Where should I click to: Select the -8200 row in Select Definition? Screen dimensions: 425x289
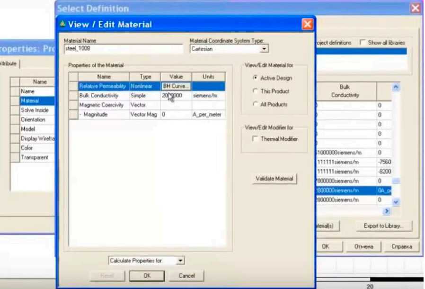(354, 172)
